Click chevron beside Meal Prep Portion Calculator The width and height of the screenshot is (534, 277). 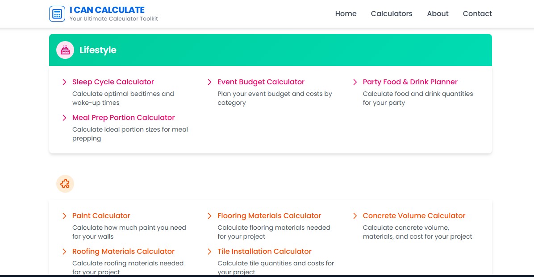(64, 118)
